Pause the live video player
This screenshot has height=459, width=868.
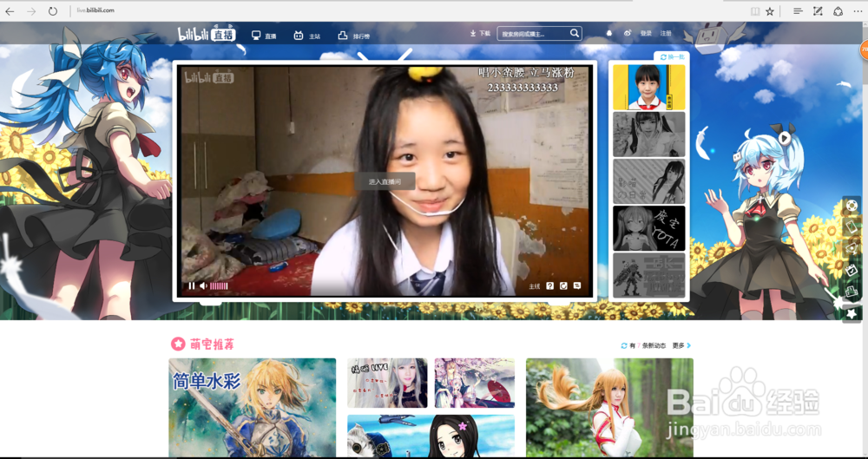tap(192, 285)
